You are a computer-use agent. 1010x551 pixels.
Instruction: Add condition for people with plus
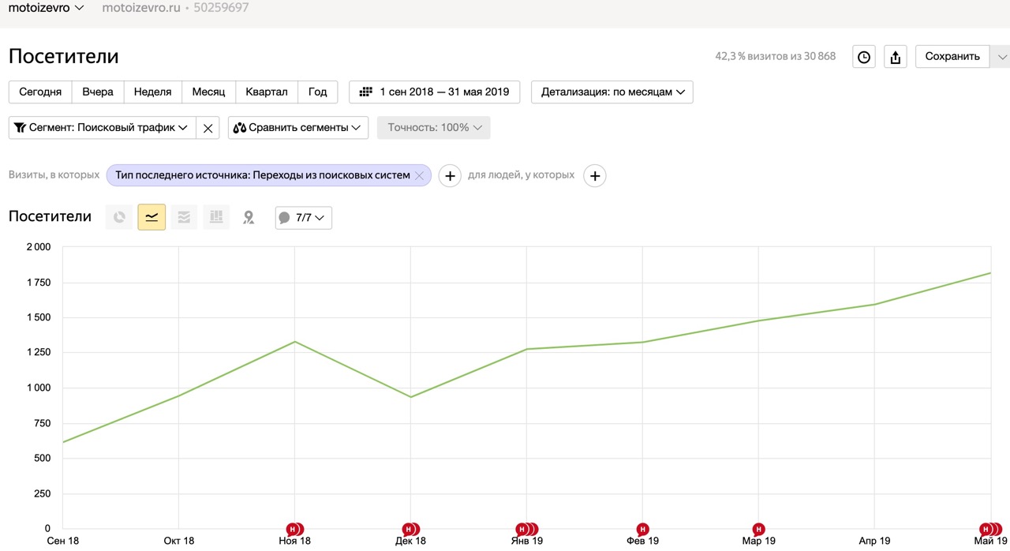(595, 176)
